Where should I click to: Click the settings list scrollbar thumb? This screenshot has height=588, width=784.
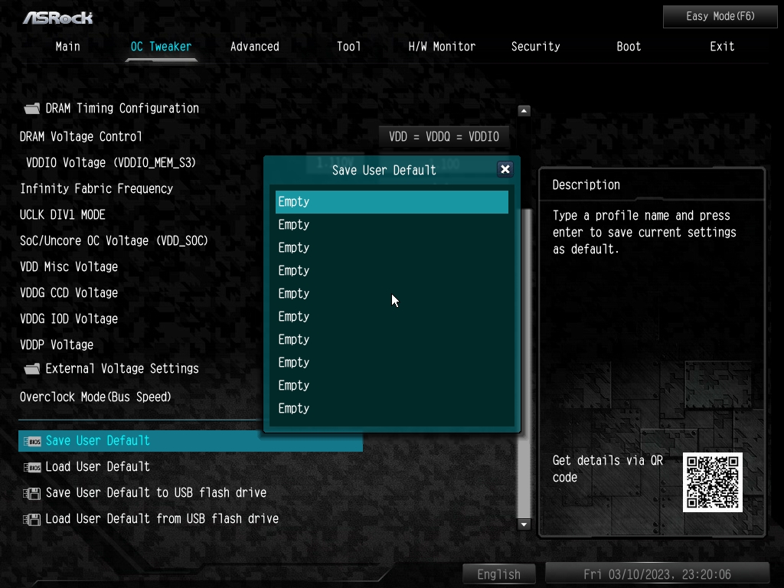tap(524, 364)
